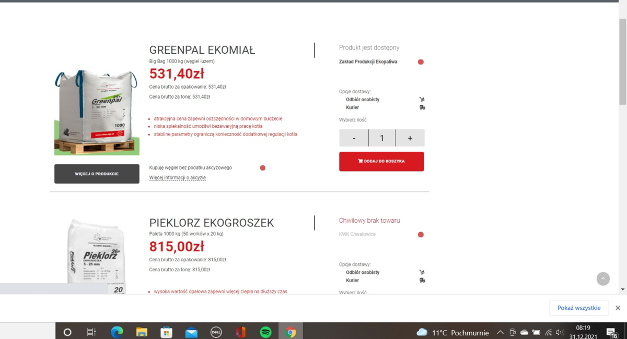Click the courier truck icon for Pieklorz
Viewport: 627px width, 339px height.
422,280
